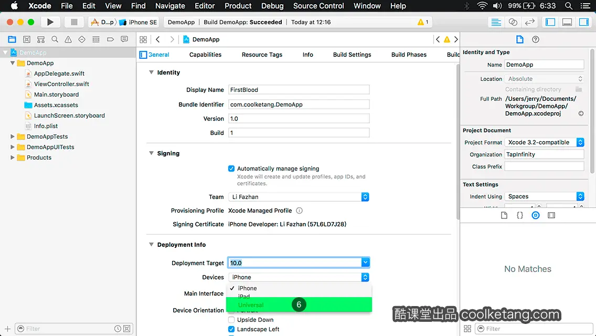Open the Symbol navigator
The image size is (596, 336).
click(x=41, y=39)
